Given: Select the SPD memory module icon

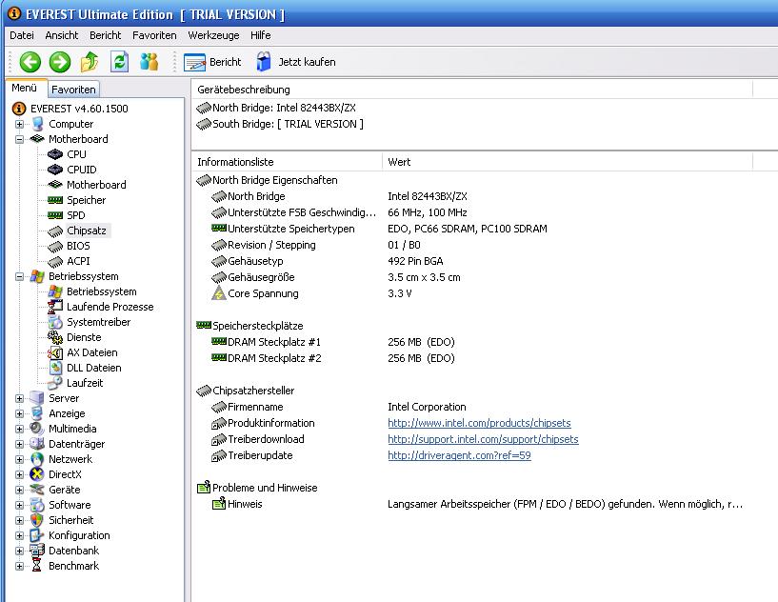Looking at the screenshot, I should tap(55, 215).
